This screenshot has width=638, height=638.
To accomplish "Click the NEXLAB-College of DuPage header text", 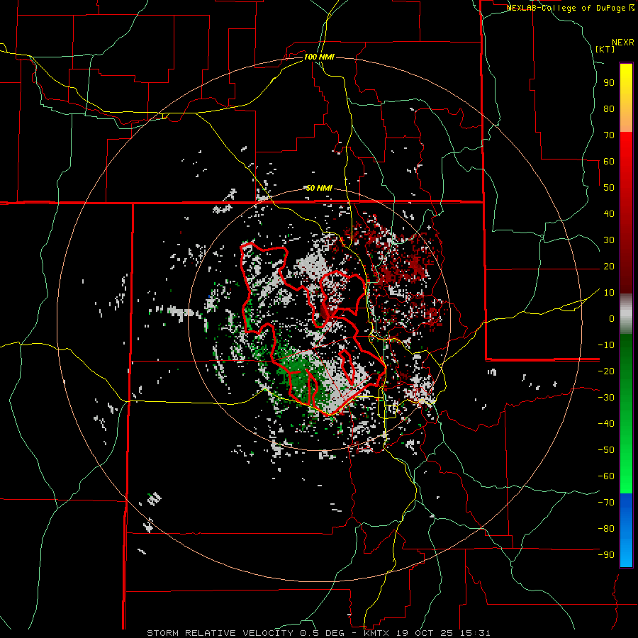I will pyautogui.click(x=570, y=8).
